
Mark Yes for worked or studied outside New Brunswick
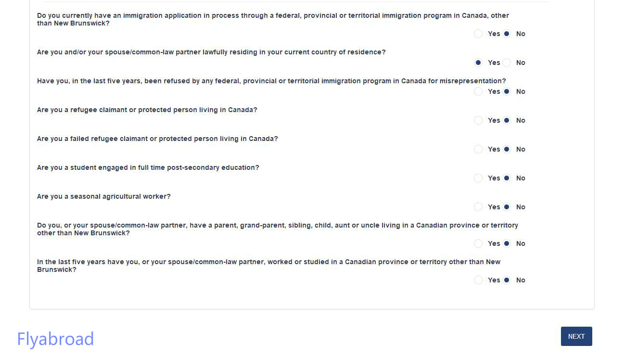(x=478, y=280)
